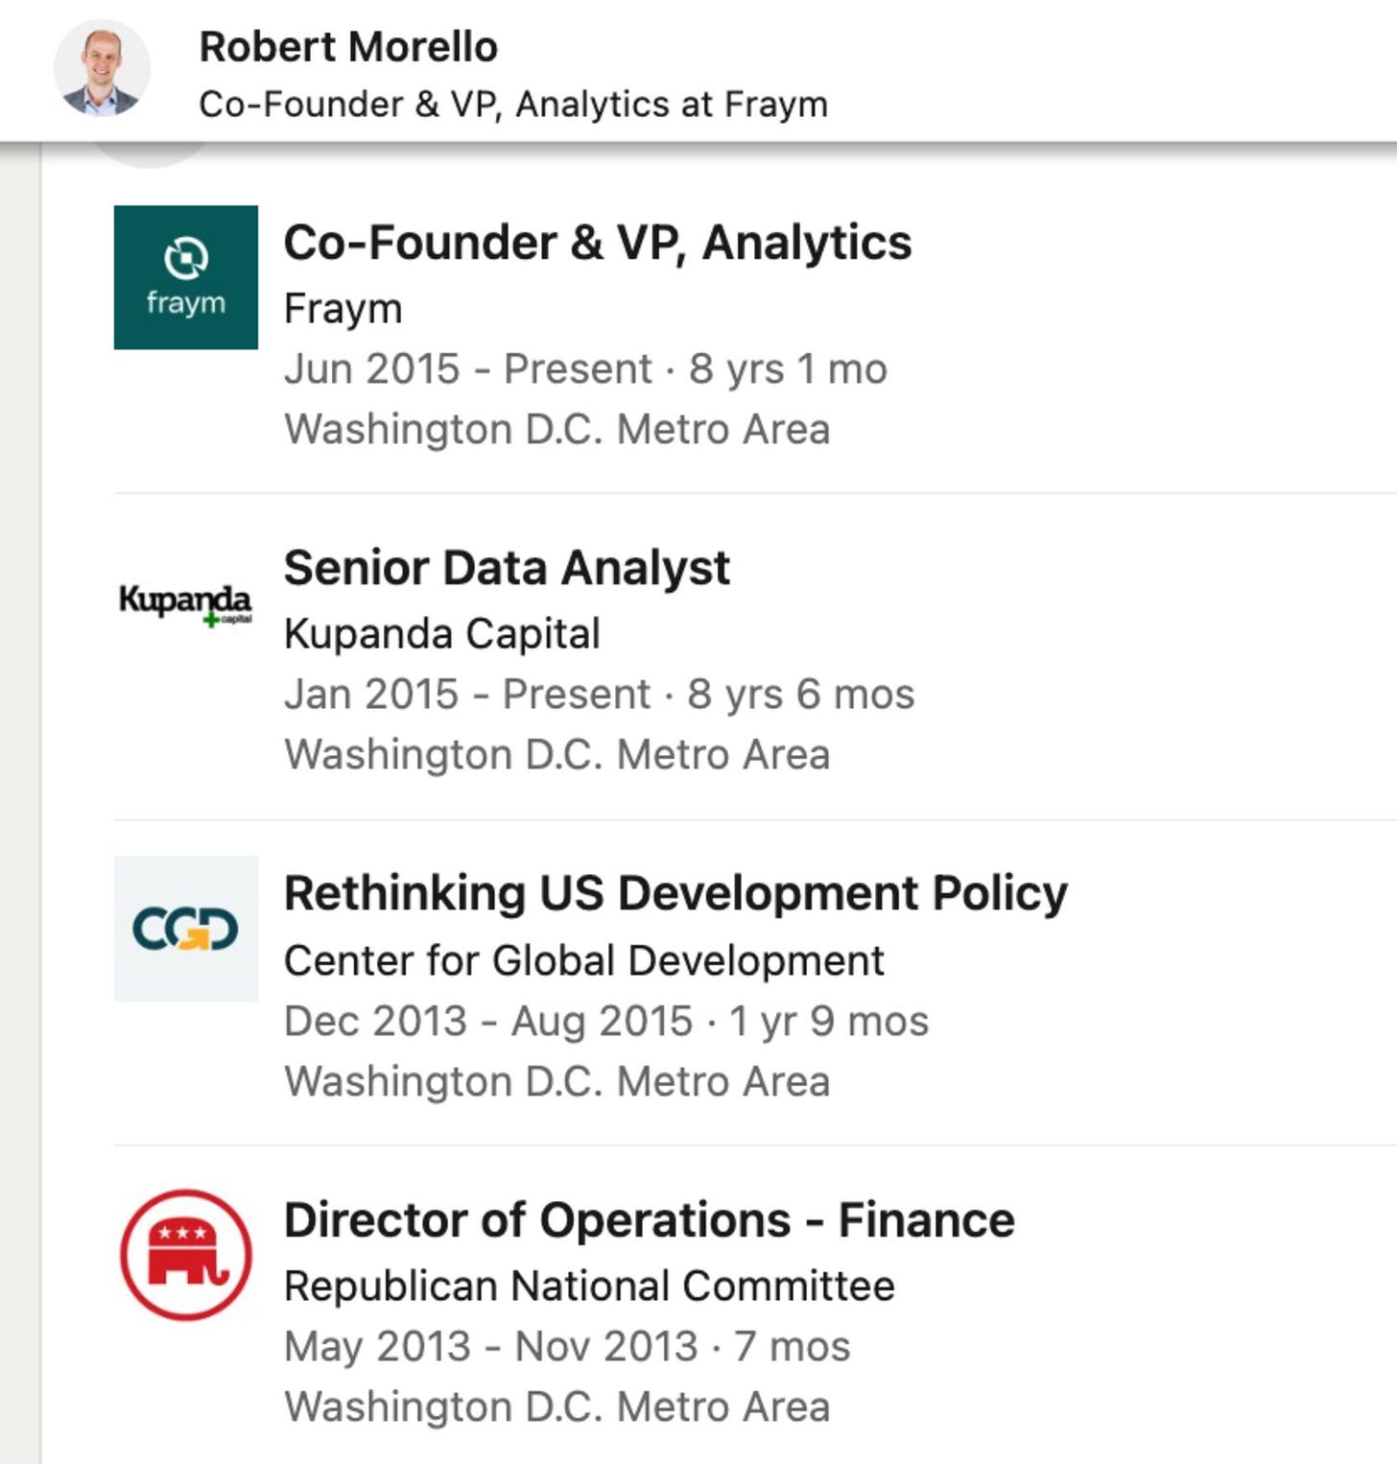1397x1464 pixels.
Task: Open the Republican National Committee elephant logo
Action: click(185, 1255)
